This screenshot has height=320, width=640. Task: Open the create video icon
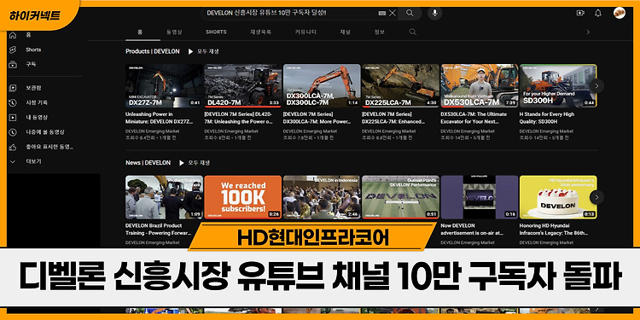pos(580,13)
